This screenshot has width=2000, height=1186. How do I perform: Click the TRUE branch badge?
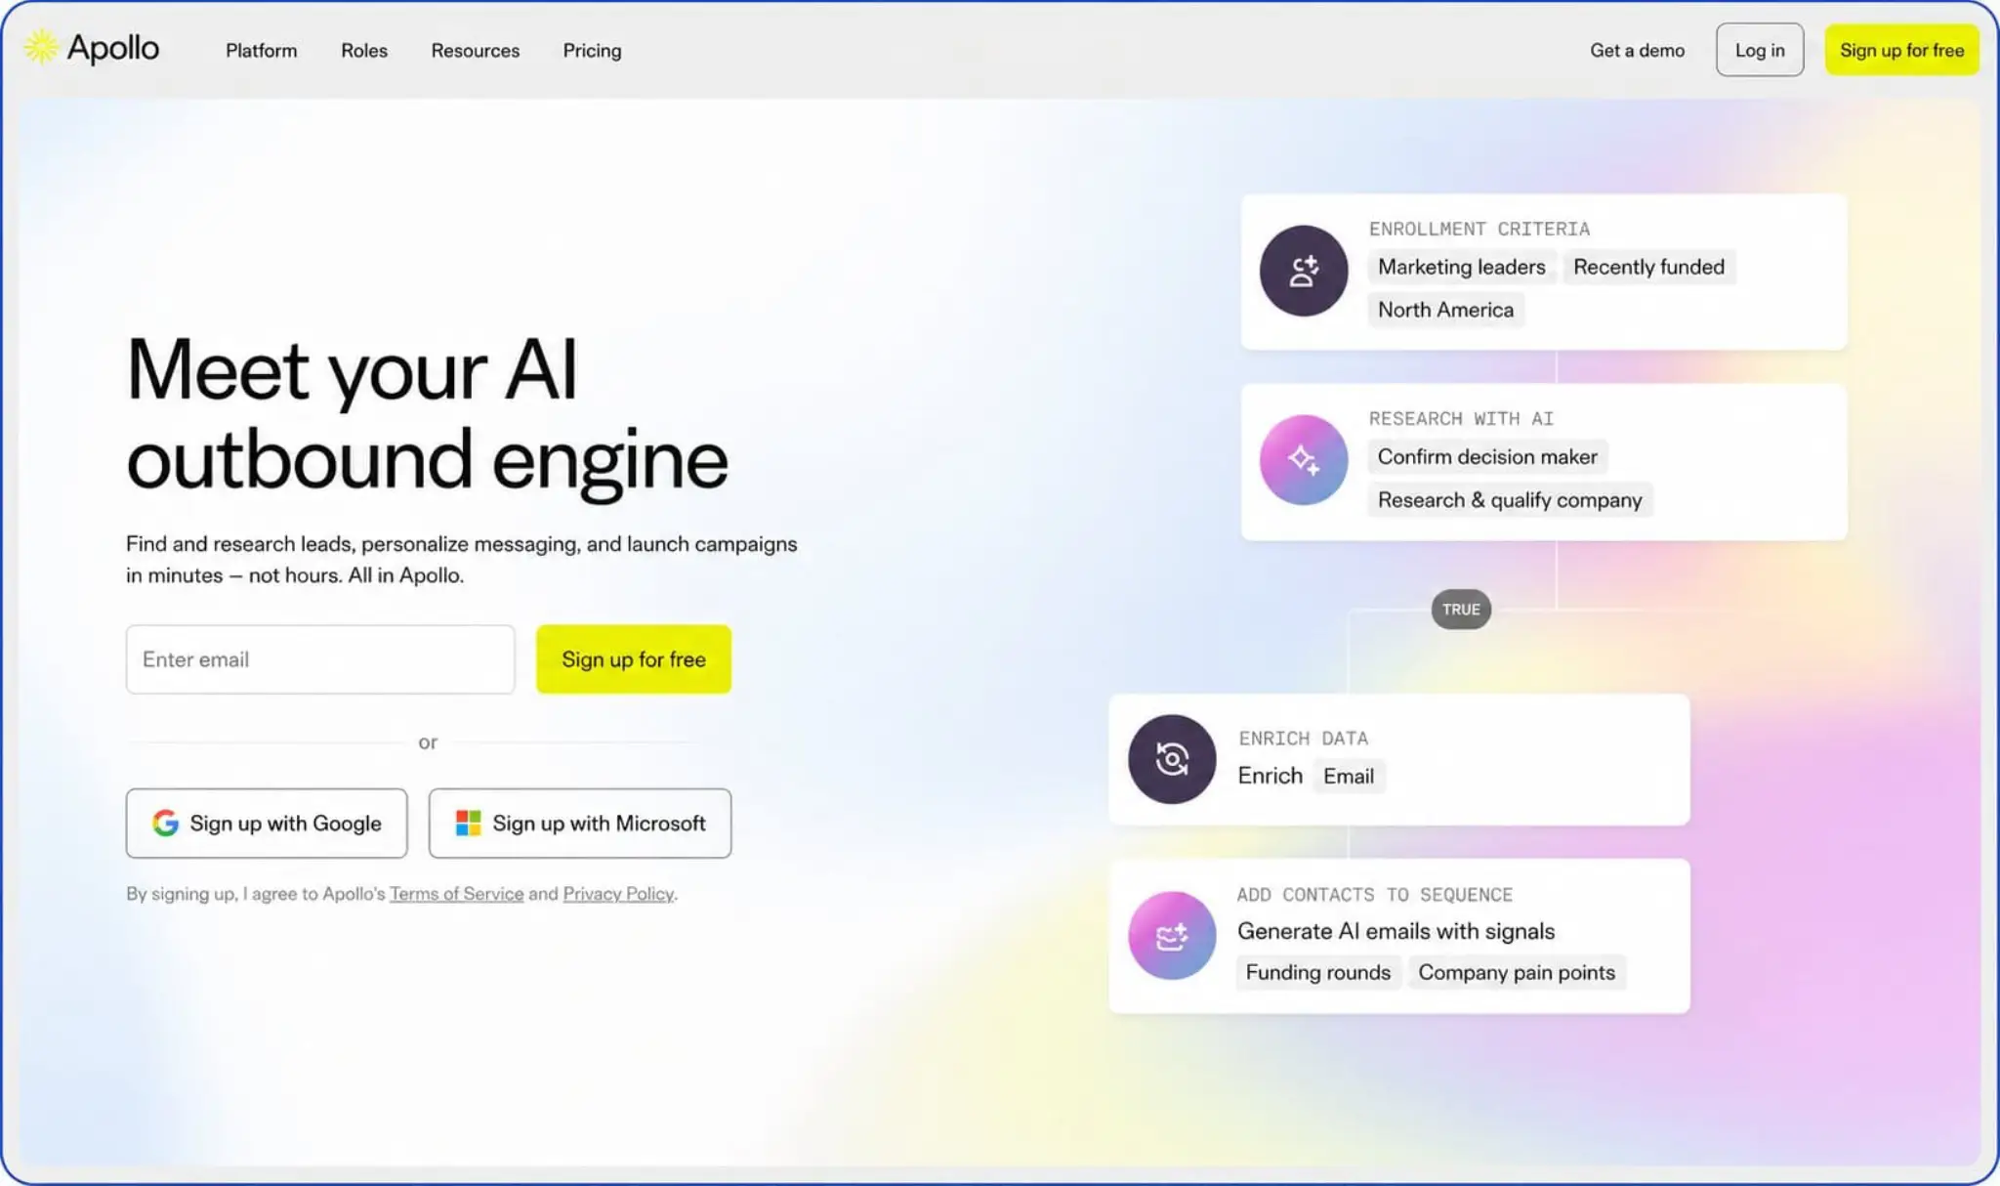click(1461, 610)
